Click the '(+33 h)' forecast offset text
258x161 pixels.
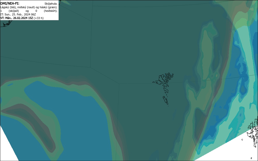pos(39,18)
